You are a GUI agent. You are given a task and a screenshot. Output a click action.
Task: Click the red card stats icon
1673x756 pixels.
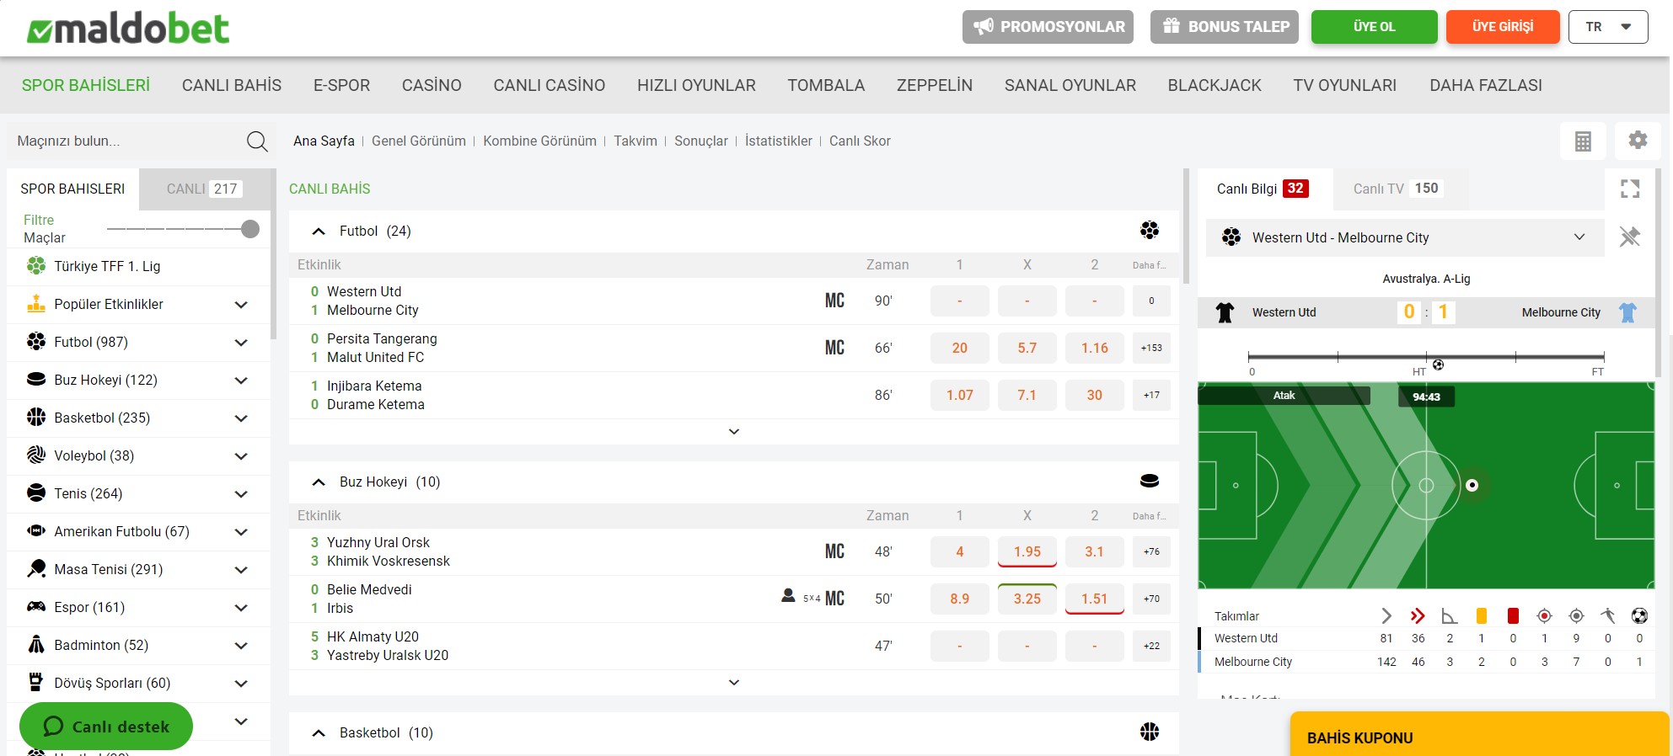click(x=1513, y=615)
